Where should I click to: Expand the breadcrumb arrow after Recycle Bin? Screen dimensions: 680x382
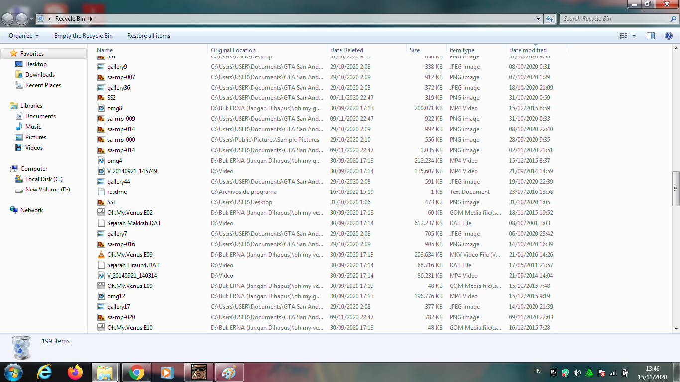(91, 19)
